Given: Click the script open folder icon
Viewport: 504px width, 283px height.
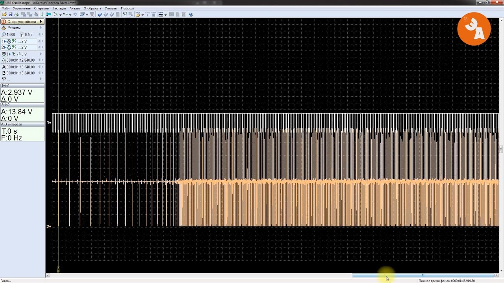Looking at the screenshot, I should 138,15.
